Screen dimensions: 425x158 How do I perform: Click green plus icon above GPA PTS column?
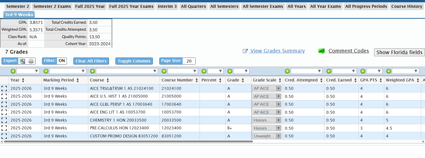[x=363, y=71]
